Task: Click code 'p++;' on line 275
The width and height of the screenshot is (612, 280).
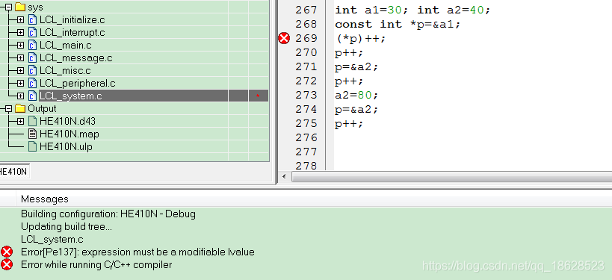Action: 349,124
